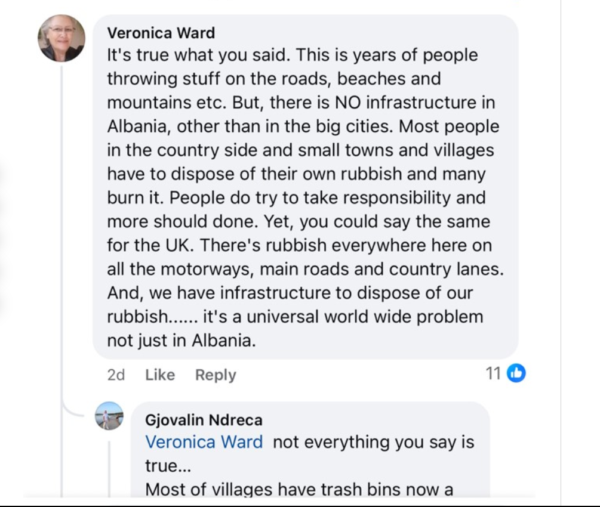Screen dimensions: 600x507
Task: Click the blue Veronica Ward mention in the reply
Action: 204,442
